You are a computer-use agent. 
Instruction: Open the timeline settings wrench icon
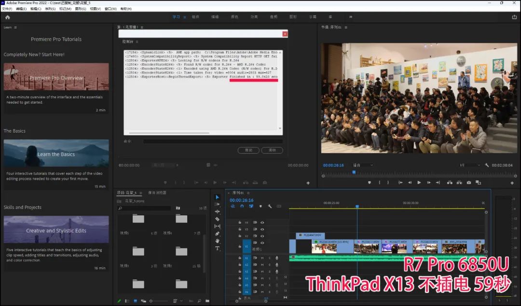[270, 206]
